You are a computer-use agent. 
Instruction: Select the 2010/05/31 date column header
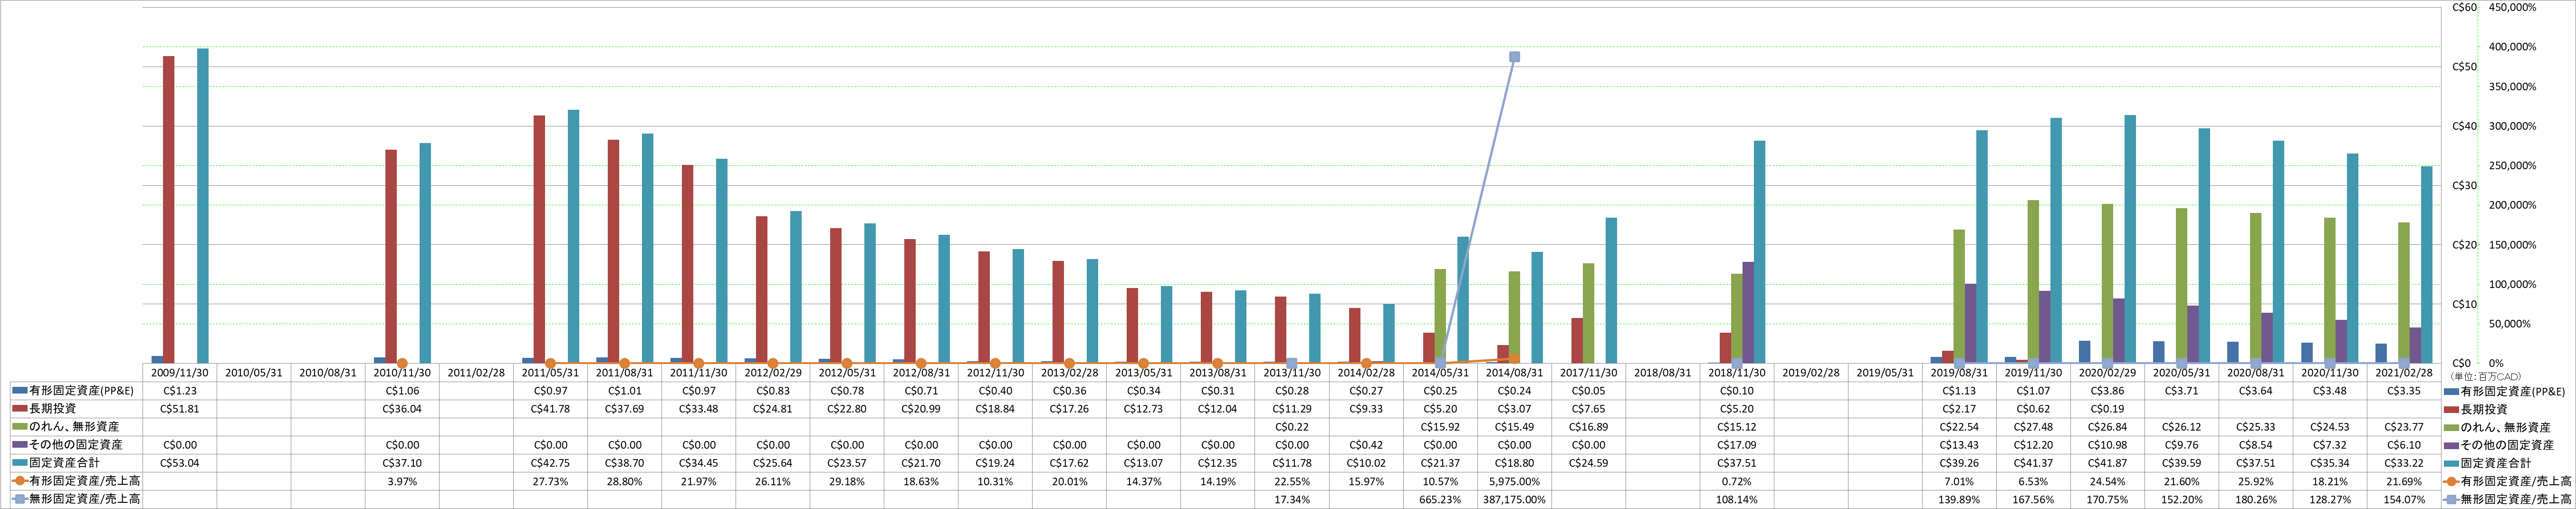(x=254, y=373)
